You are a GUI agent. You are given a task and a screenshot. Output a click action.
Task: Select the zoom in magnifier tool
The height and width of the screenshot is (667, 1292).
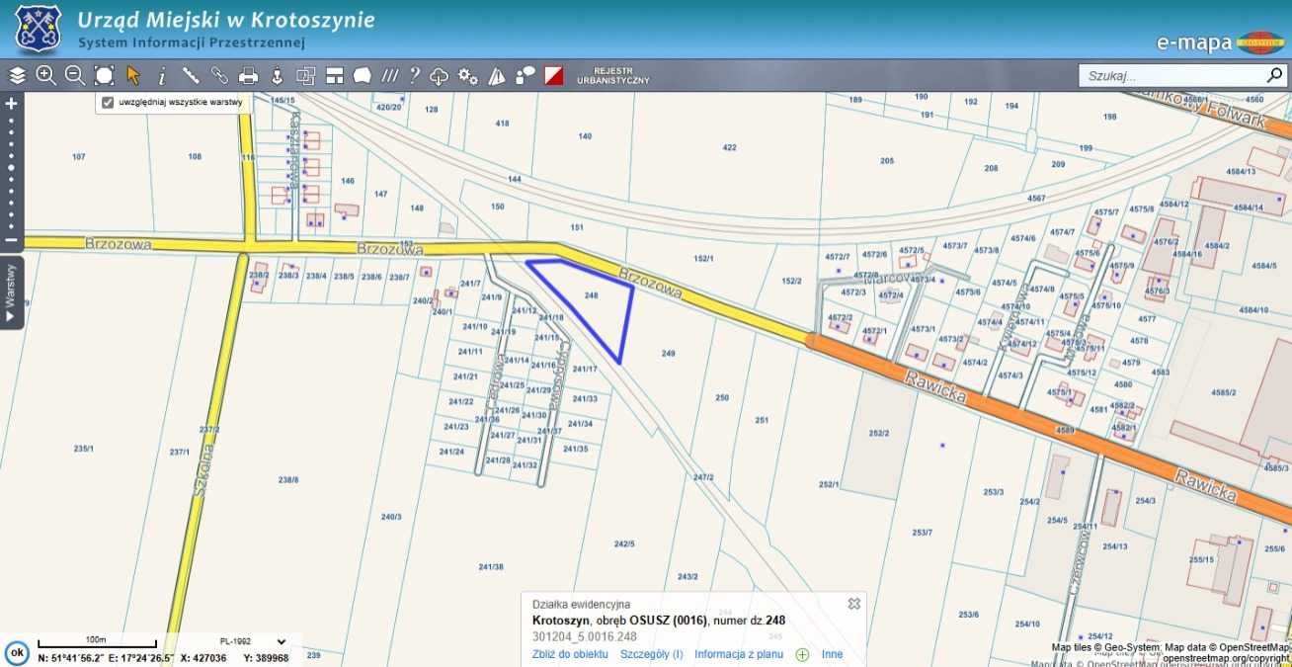coord(46,75)
